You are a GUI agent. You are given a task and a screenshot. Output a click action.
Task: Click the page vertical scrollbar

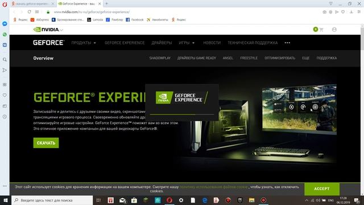362,109
